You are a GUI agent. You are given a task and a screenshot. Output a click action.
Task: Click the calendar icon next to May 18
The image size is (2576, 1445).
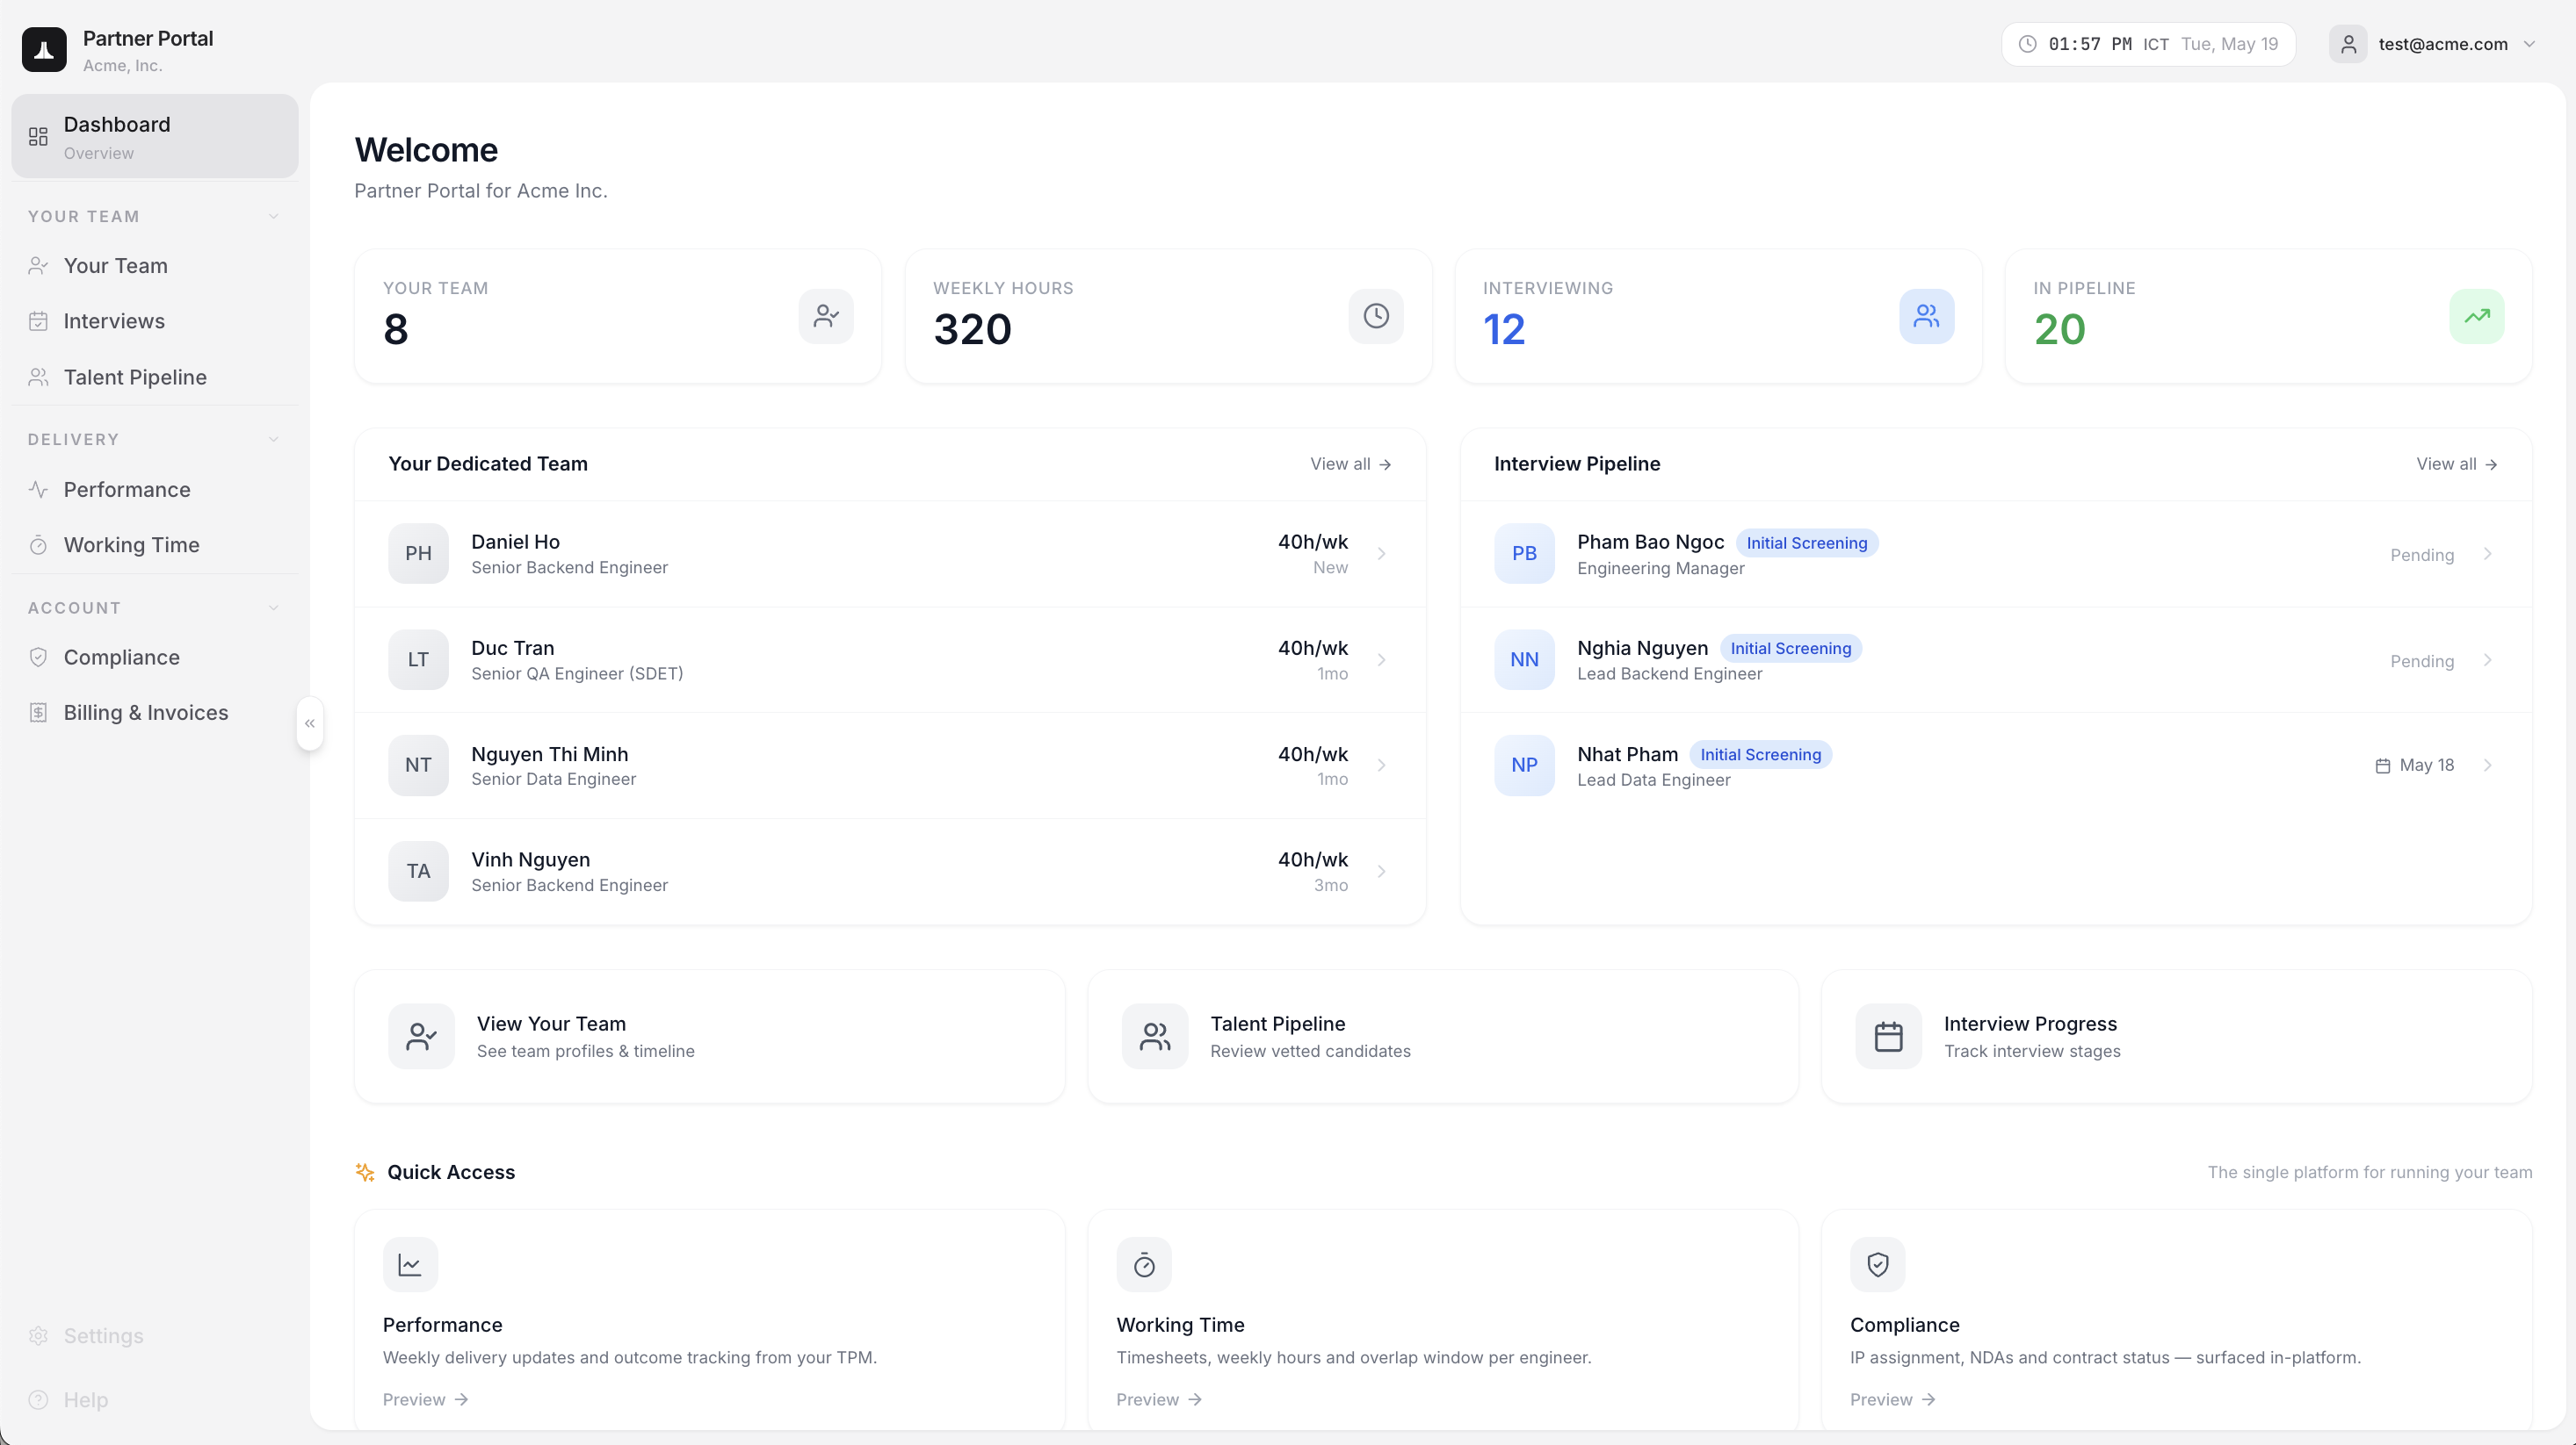coord(2382,766)
